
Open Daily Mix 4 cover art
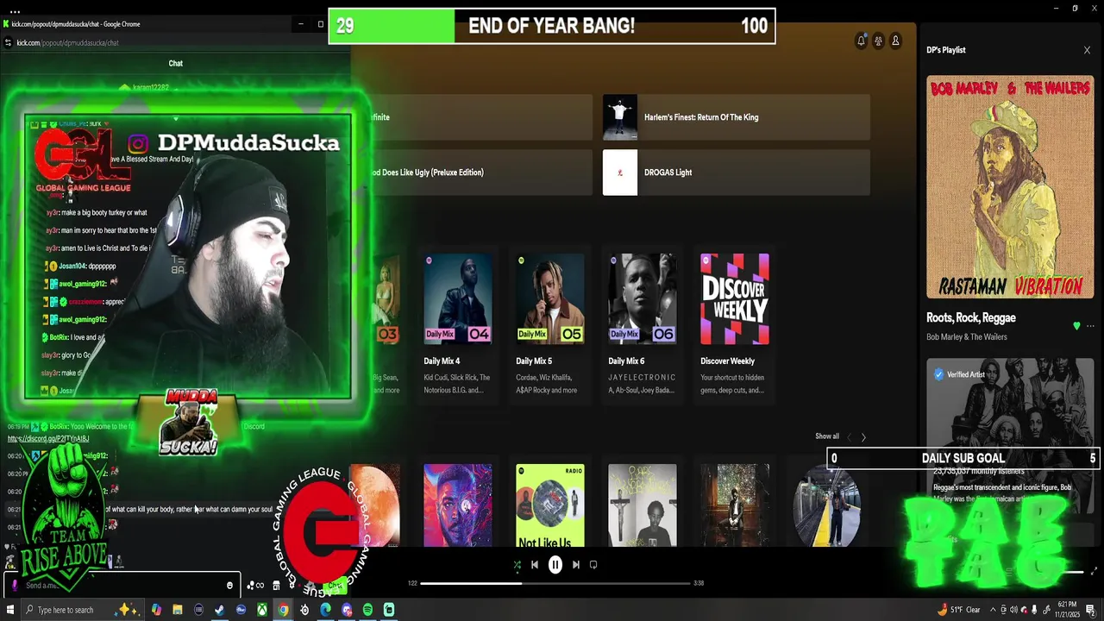[458, 298]
